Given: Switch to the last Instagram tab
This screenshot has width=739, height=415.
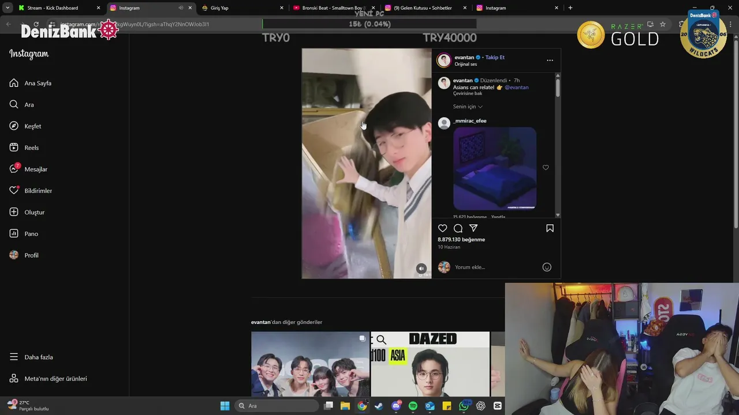Looking at the screenshot, I should click(x=517, y=8).
